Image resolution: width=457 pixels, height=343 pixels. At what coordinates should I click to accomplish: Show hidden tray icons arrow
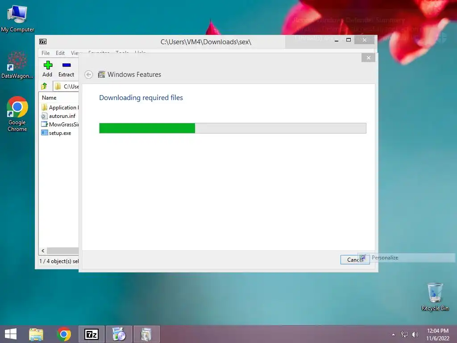pos(394,335)
